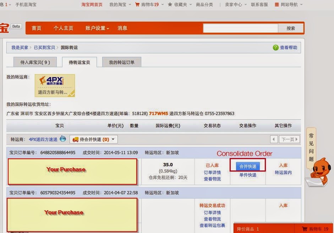
Task: Click 转运交易成功 status text
Action: [x=212, y=206]
